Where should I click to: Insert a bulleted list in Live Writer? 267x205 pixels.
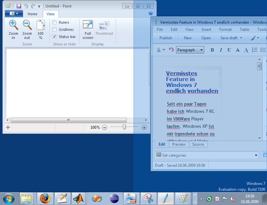click(x=263, y=50)
